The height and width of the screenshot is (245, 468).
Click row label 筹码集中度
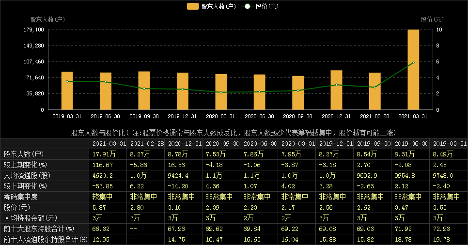[x=21, y=197]
